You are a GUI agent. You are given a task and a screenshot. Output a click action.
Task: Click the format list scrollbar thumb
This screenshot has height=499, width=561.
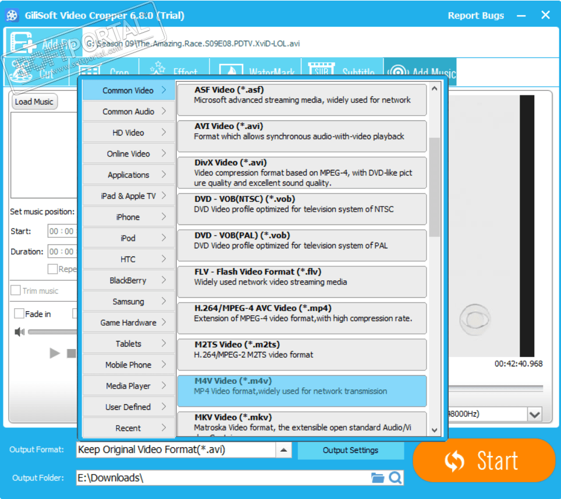(434, 187)
